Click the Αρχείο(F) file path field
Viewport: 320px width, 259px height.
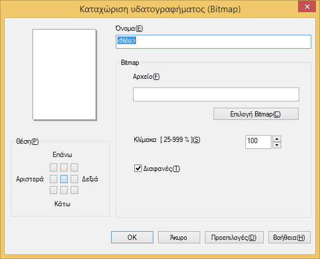pyautogui.click(x=216, y=94)
